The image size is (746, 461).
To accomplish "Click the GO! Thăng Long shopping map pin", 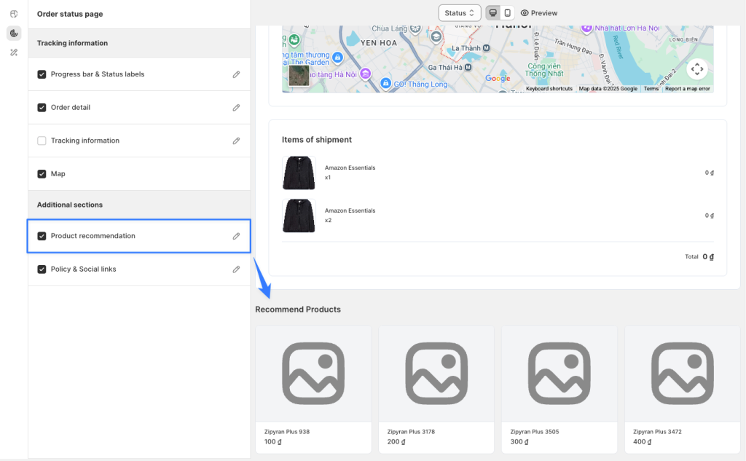I will coord(386,83).
